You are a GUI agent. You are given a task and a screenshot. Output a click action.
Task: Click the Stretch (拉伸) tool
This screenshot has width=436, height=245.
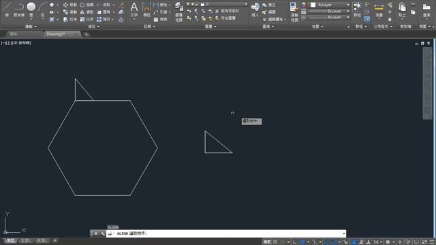click(69, 20)
